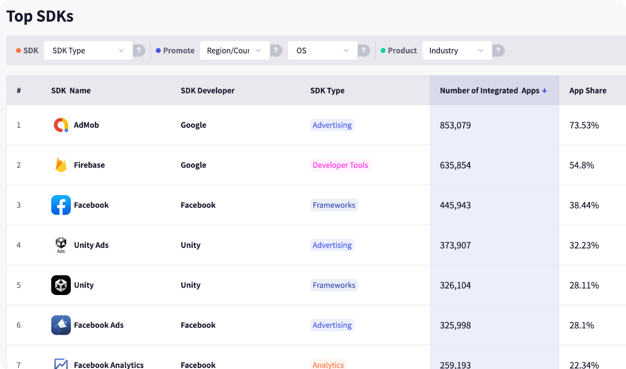
Task: Click the App Share column header
Action: click(588, 90)
